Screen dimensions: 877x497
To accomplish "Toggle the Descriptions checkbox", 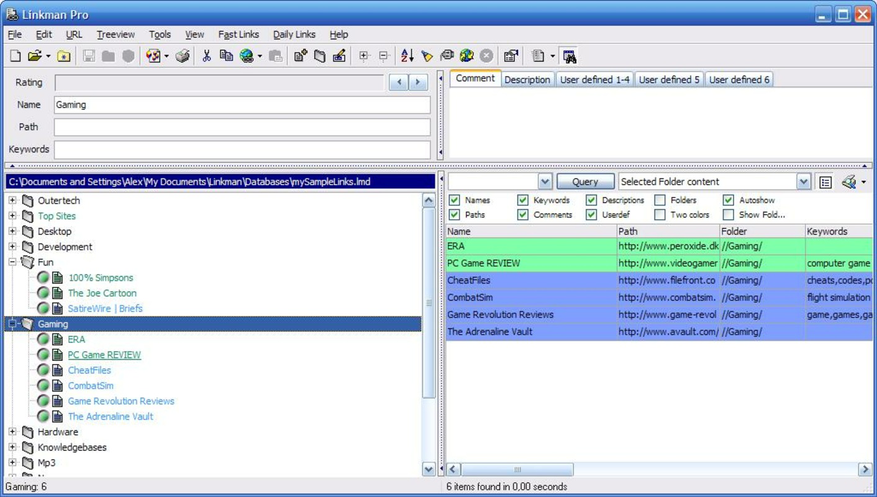I will [x=591, y=200].
